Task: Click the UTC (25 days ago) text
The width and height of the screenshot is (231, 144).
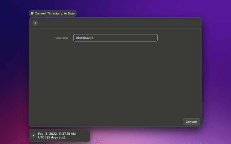Action: pos(52,138)
